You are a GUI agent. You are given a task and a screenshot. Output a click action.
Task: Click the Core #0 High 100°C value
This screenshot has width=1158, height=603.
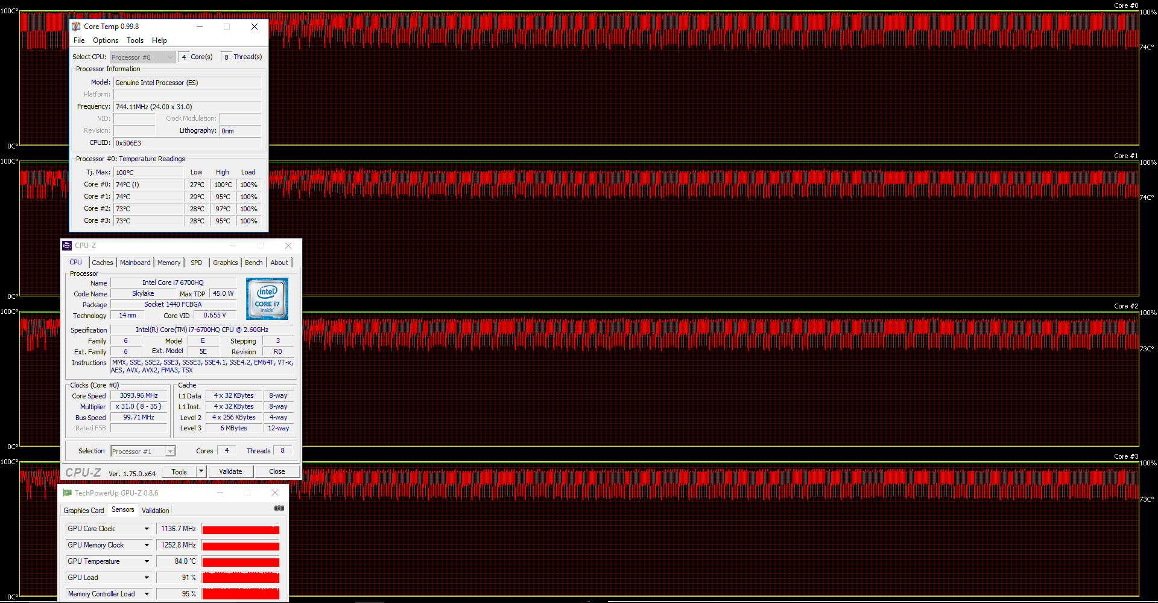(x=223, y=185)
